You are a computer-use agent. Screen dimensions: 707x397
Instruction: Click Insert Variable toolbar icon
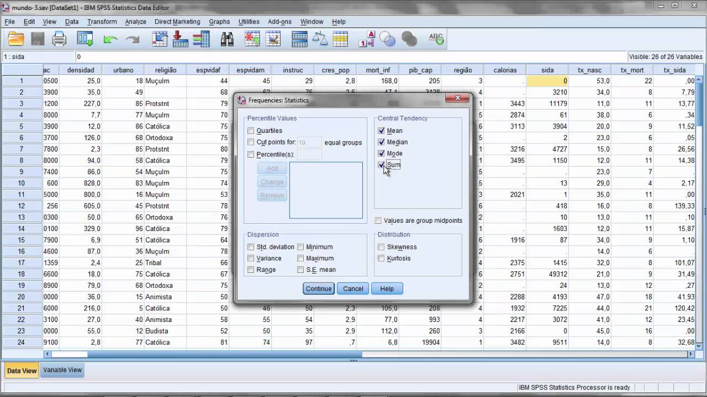point(273,39)
